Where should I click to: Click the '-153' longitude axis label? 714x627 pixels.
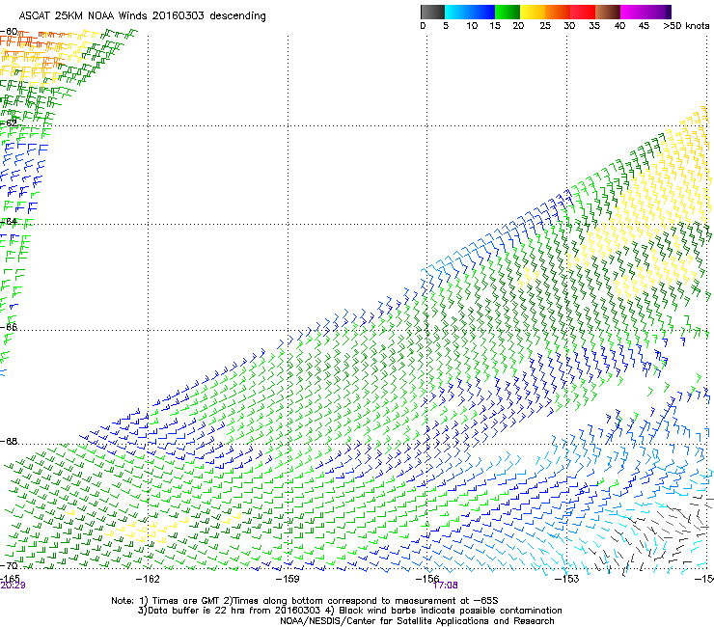point(566,579)
